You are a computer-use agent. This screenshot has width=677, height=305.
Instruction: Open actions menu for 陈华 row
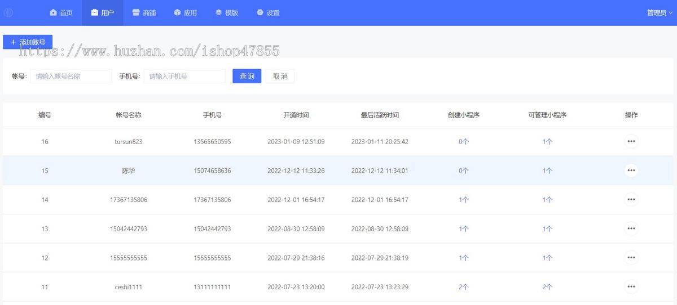coord(631,171)
